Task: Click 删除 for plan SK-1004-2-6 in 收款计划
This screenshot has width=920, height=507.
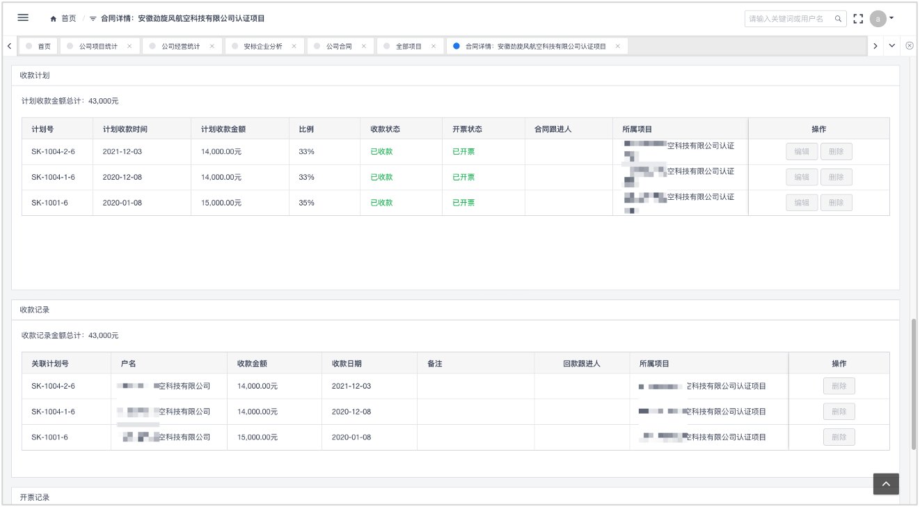Action: 836,152
